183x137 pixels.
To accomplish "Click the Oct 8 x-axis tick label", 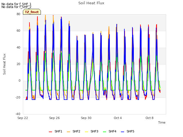I will [x=150, y=118].
